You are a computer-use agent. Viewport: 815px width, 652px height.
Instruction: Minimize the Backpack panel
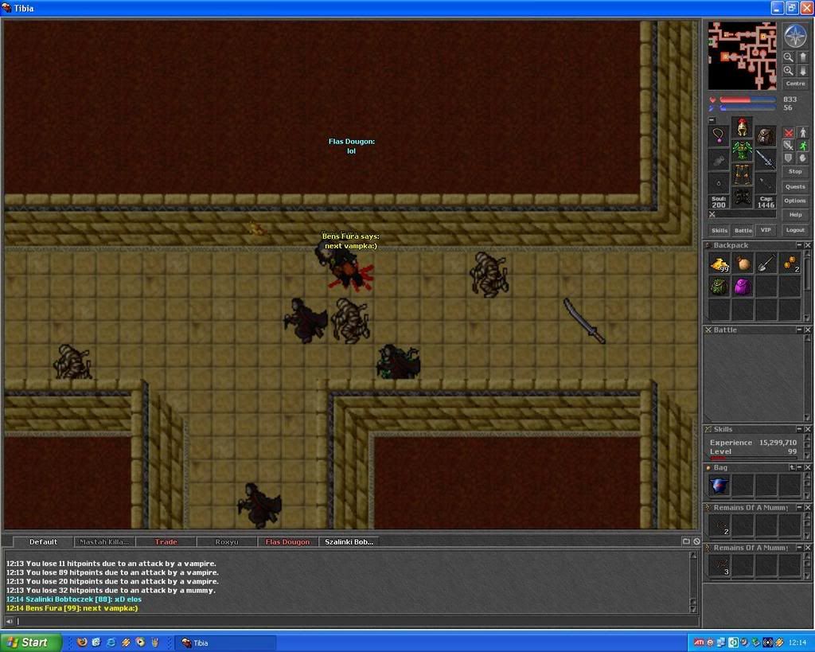799,245
